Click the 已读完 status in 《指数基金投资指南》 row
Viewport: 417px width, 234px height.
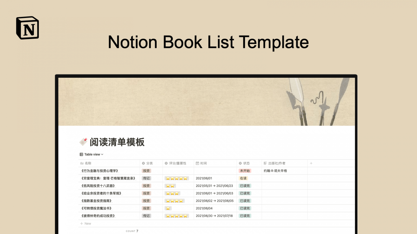tap(245, 201)
